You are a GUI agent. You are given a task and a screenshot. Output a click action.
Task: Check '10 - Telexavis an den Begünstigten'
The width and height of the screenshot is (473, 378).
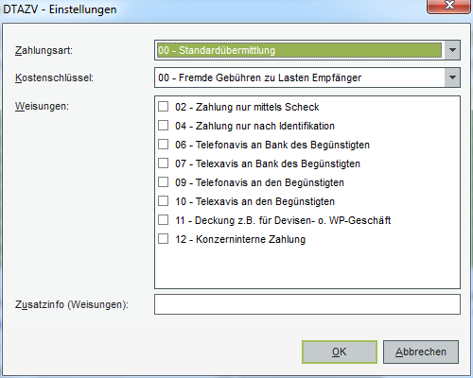[163, 201]
